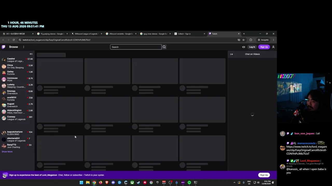
Task: Open the third-party cookies eye icon
Action: [239, 40]
